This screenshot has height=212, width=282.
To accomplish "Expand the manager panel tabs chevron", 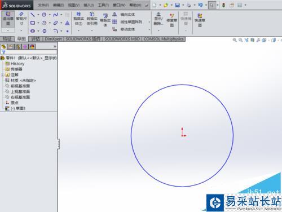I will coord(55,46).
